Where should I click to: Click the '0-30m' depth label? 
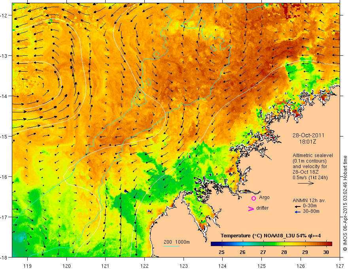click(310, 206)
